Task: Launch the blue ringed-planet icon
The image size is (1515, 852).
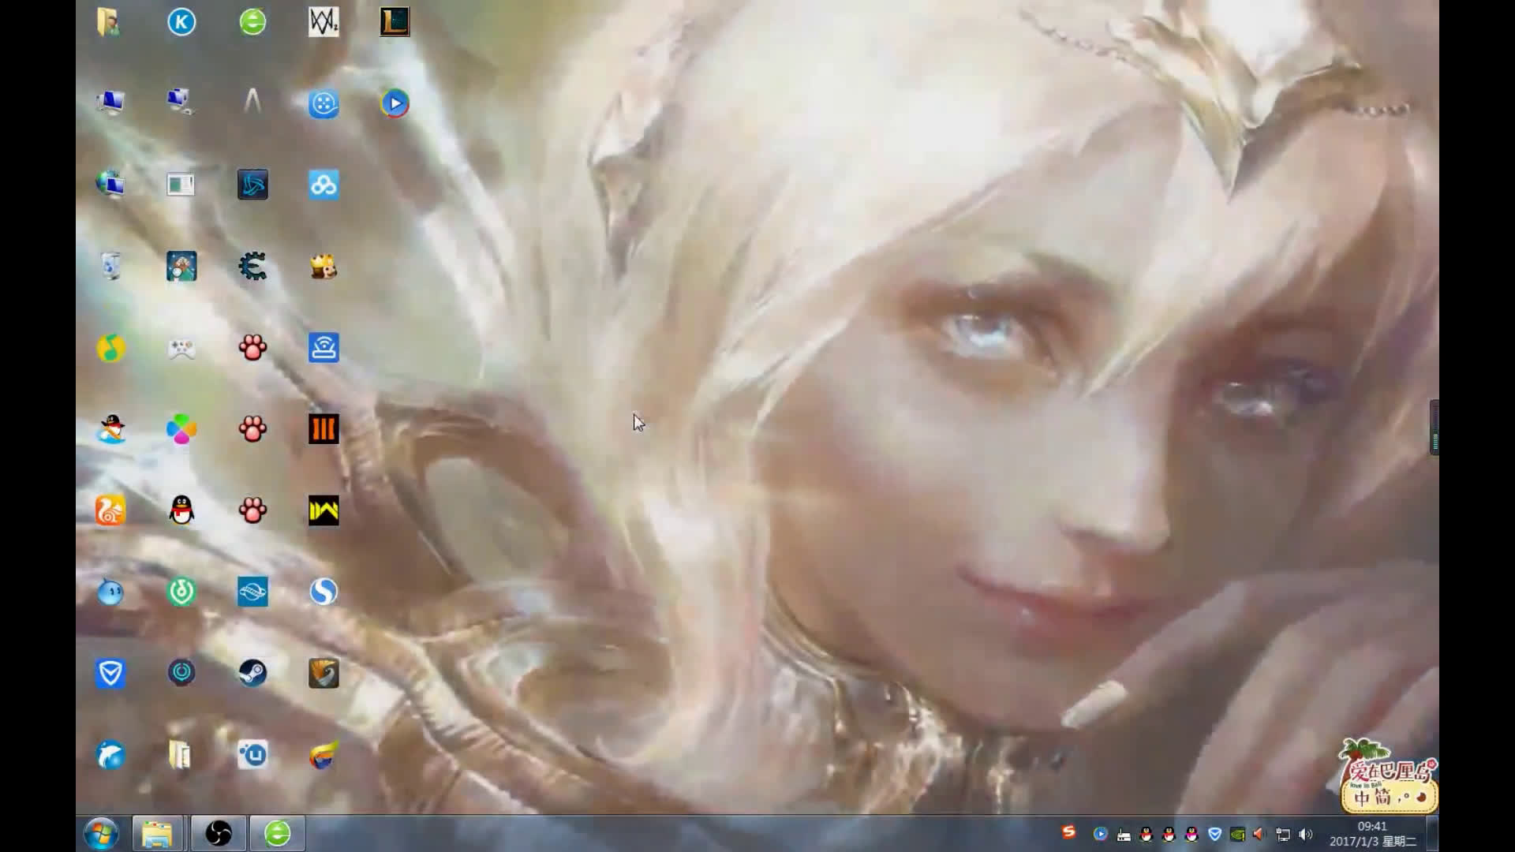Action: pos(252,592)
